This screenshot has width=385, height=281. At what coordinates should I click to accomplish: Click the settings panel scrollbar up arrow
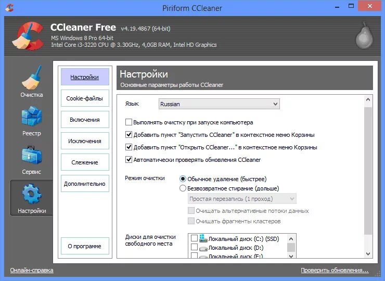pos(368,99)
